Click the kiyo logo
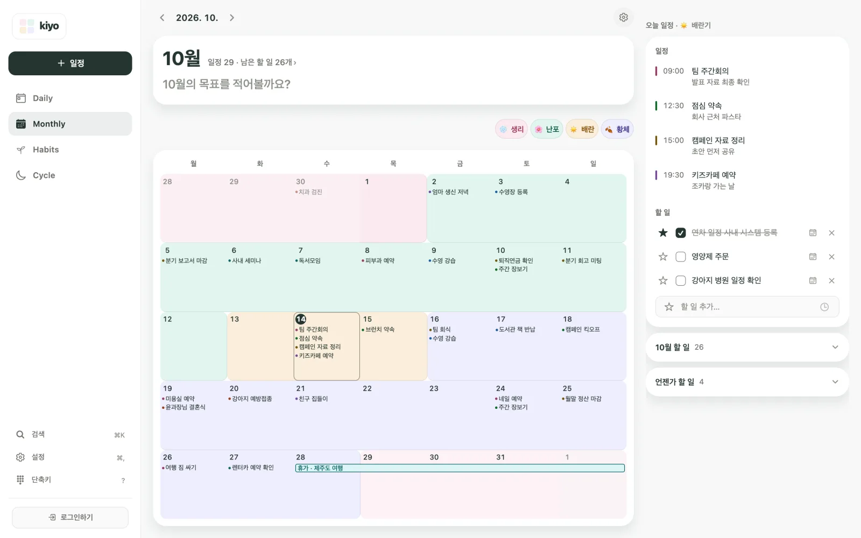 pyautogui.click(x=39, y=26)
